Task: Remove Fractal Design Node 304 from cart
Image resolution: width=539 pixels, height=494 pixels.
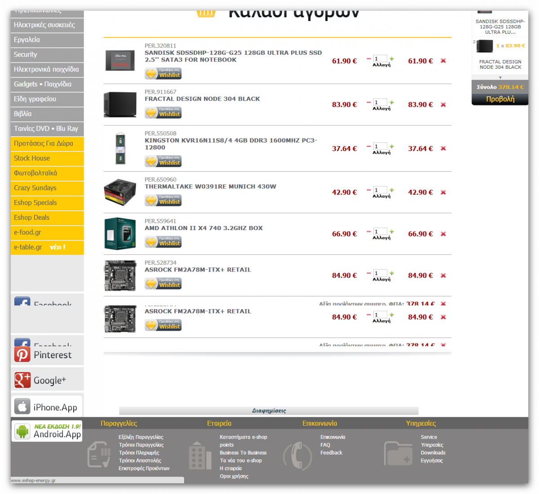Action: click(443, 105)
